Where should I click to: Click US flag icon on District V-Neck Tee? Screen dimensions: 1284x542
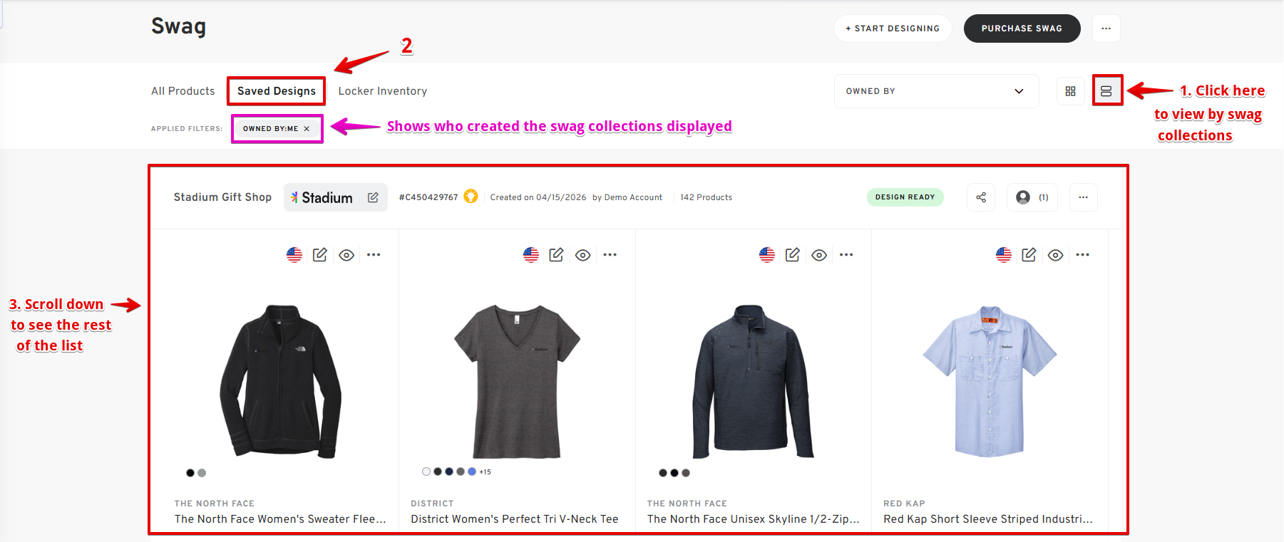click(530, 255)
